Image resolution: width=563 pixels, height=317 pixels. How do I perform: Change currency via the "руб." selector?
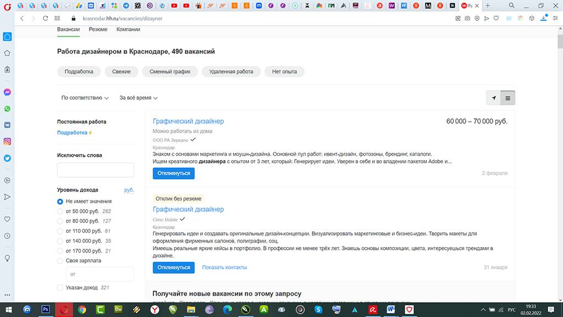point(129,190)
